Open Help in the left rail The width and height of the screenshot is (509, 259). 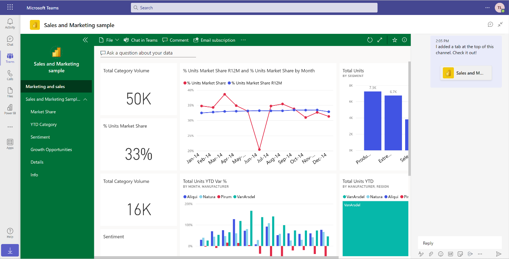tap(10, 233)
